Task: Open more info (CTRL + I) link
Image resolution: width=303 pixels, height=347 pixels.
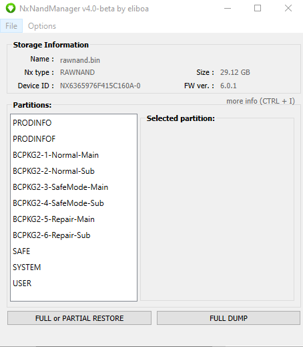Action: [x=260, y=101]
